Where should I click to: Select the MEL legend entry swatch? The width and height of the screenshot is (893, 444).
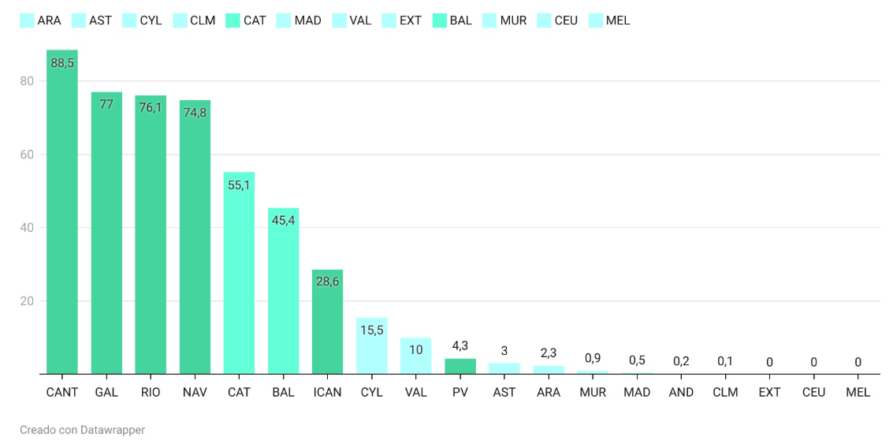click(x=596, y=21)
